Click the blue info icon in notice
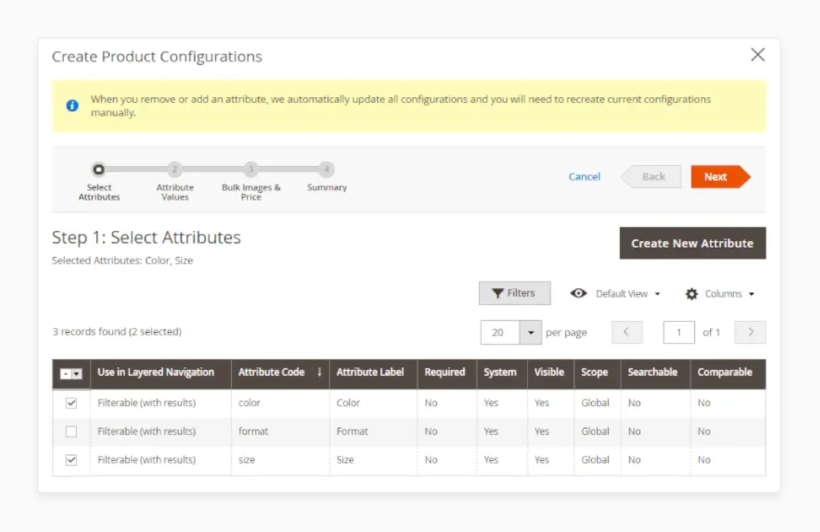Image resolution: width=820 pixels, height=532 pixels. [72, 106]
